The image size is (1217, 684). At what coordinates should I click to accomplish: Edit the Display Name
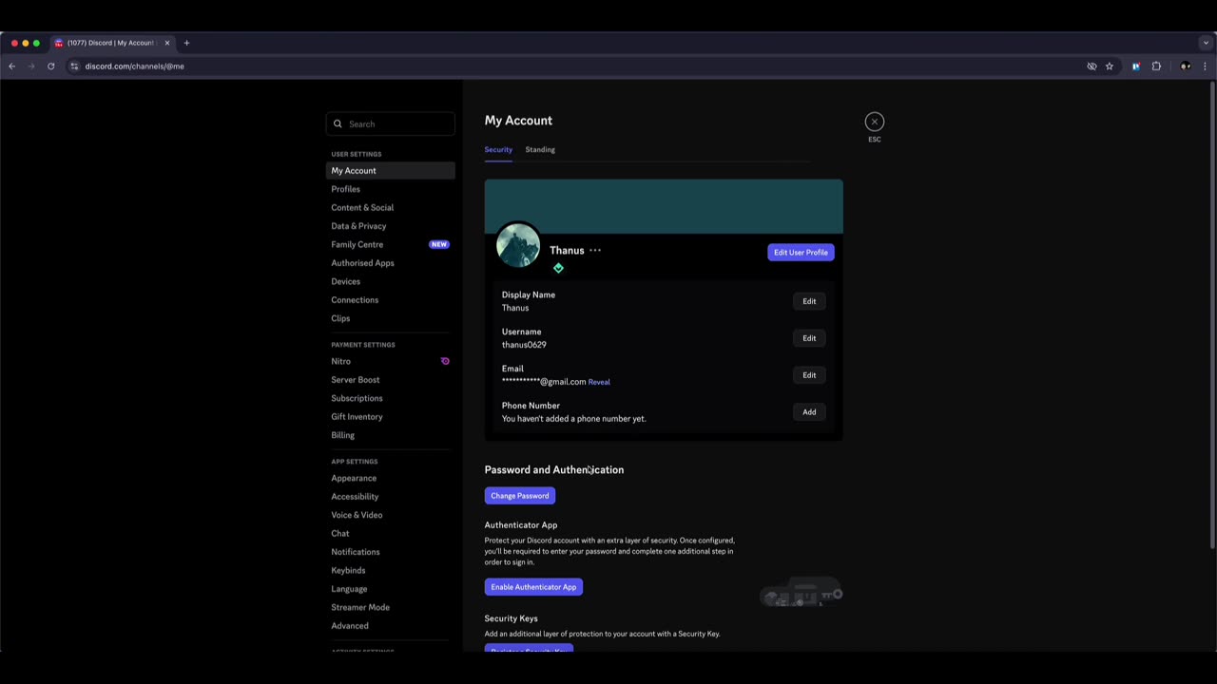(809, 301)
